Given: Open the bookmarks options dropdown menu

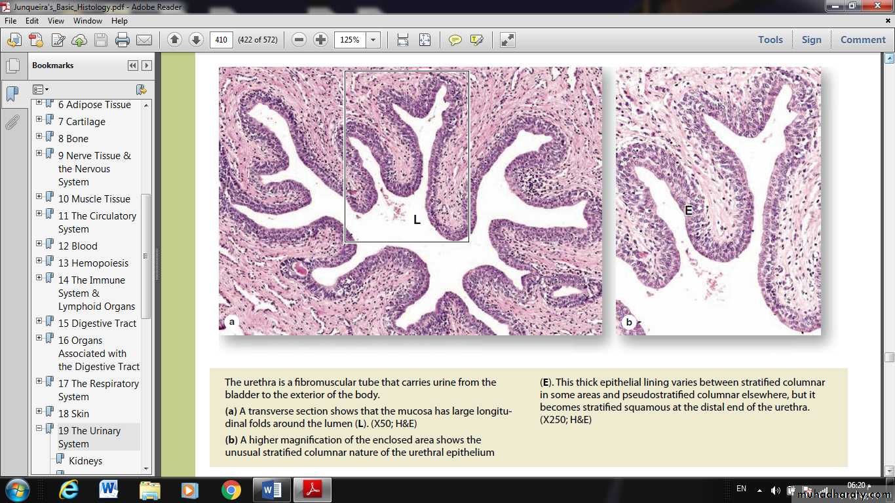Looking at the screenshot, I should click(x=41, y=89).
